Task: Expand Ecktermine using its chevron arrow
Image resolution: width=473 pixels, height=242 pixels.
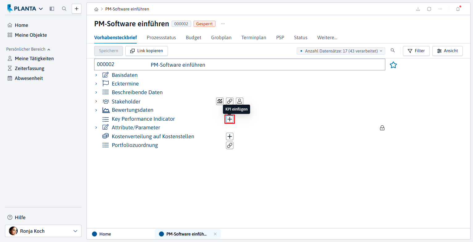Action: pos(96,84)
